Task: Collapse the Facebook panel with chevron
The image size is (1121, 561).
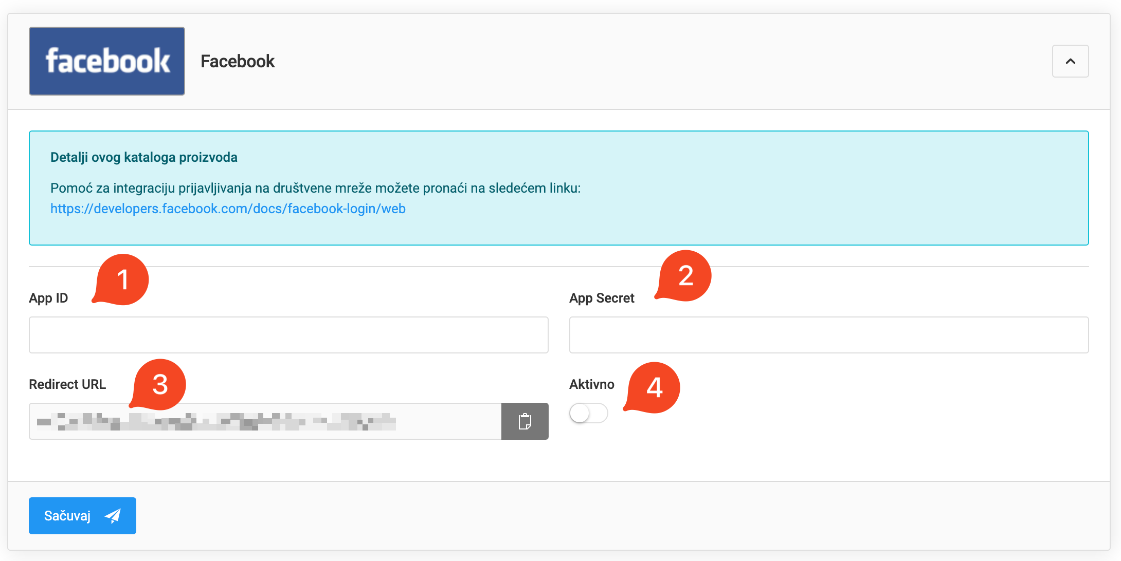Action: tap(1070, 61)
